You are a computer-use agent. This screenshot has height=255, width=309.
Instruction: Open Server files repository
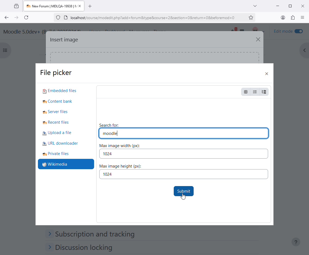pos(58,112)
